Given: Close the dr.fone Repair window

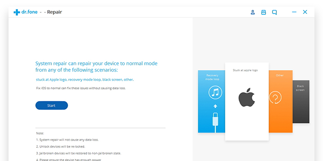Looking at the screenshot, I should coord(305,12).
